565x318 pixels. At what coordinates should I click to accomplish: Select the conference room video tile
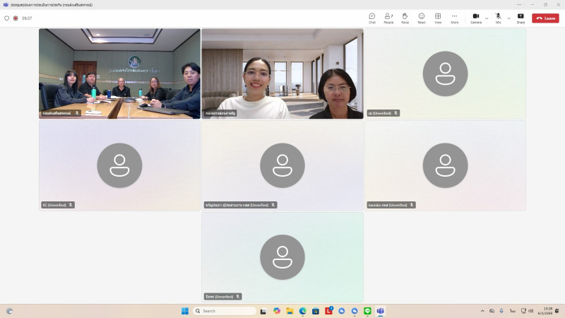click(x=119, y=73)
